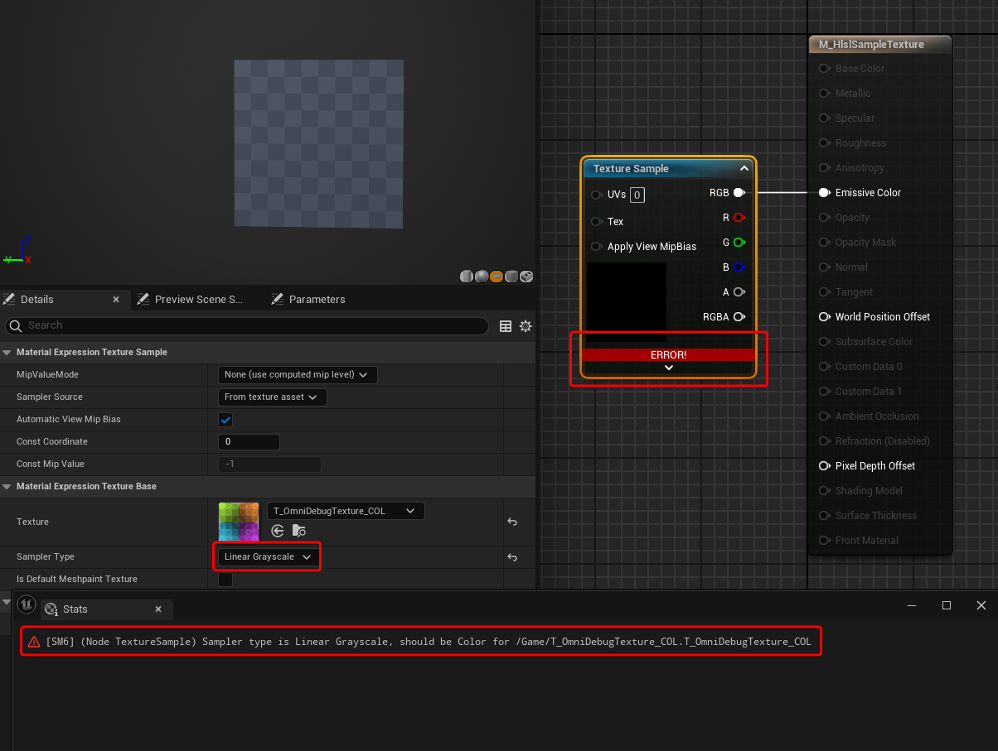The image size is (998, 751).
Task: Click the custom mesh preview icon
Action: tap(526, 277)
